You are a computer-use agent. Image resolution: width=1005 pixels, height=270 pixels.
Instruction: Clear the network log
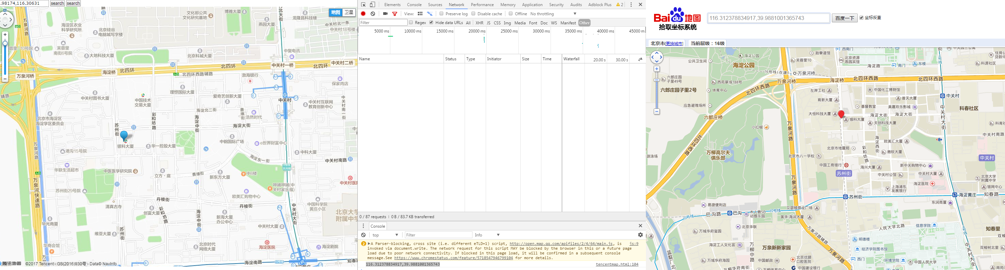point(373,14)
